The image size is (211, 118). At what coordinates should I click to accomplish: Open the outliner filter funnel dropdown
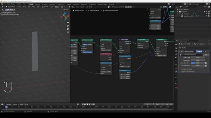pyautogui.click(x=205, y=7)
